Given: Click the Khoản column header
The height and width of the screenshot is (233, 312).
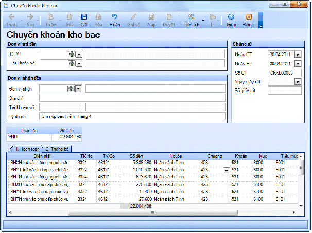Looking at the screenshot, I should 241,156.
